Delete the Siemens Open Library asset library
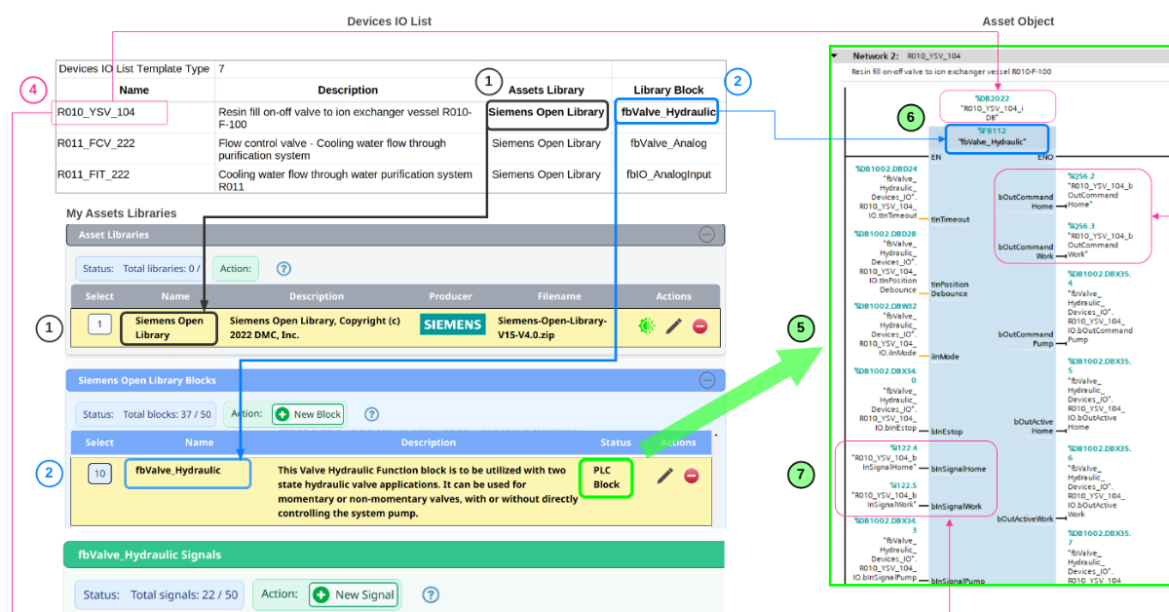The width and height of the screenshot is (1169, 612). [699, 326]
